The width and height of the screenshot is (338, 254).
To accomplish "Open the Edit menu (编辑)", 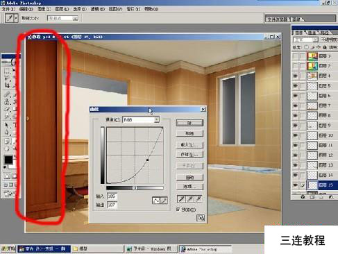I will point(26,9).
